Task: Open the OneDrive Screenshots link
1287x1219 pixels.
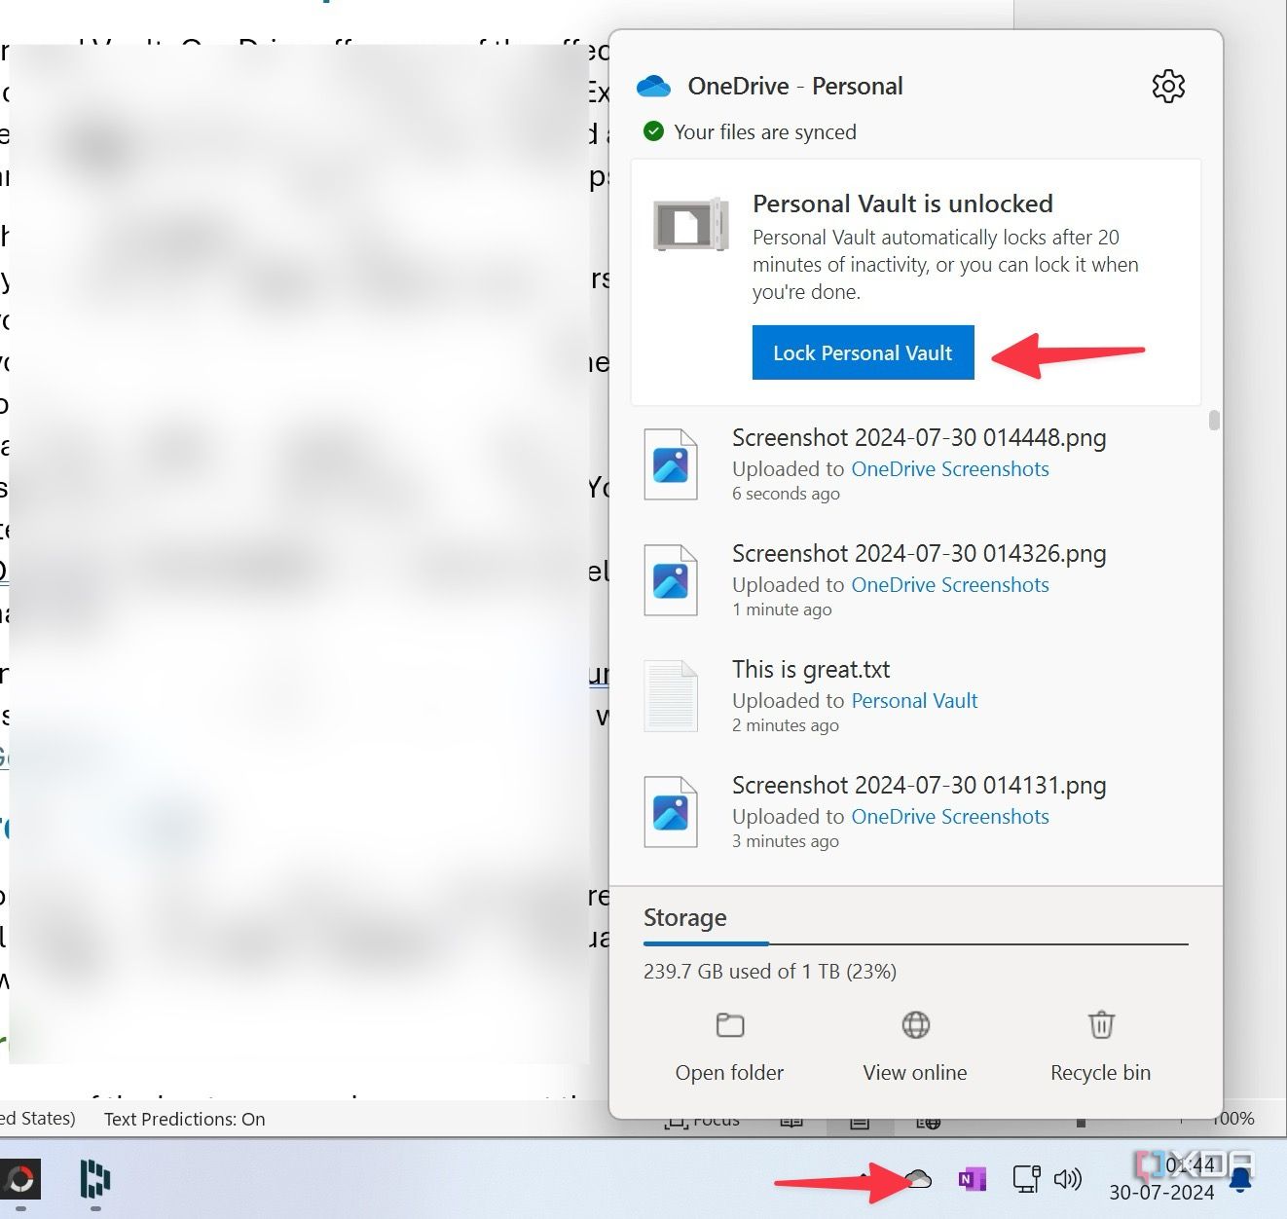Action: pyautogui.click(x=949, y=468)
